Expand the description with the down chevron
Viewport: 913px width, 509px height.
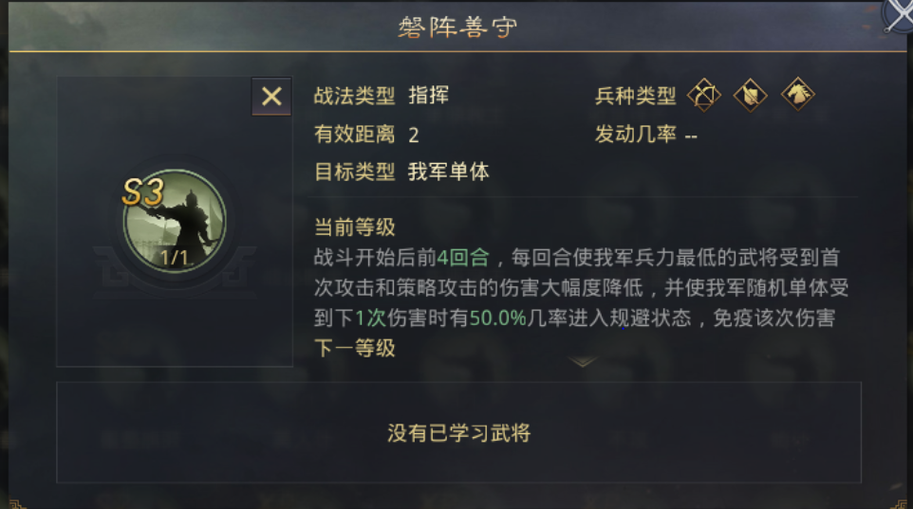coord(583,362)
